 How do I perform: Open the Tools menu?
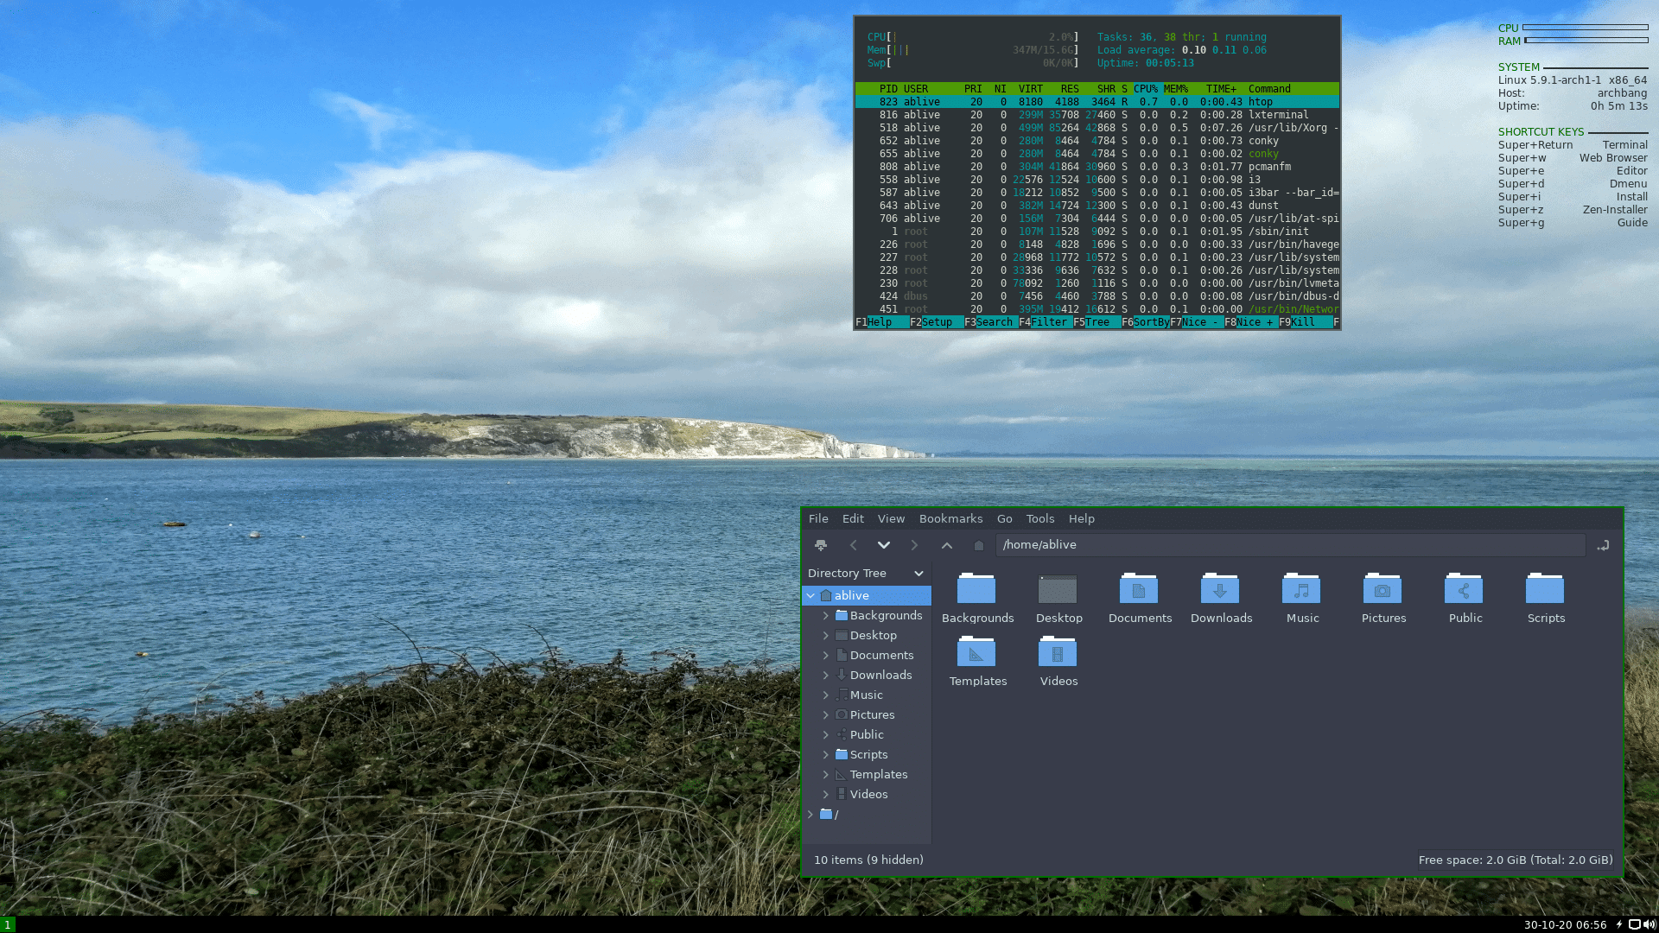tap(1040, 518)
